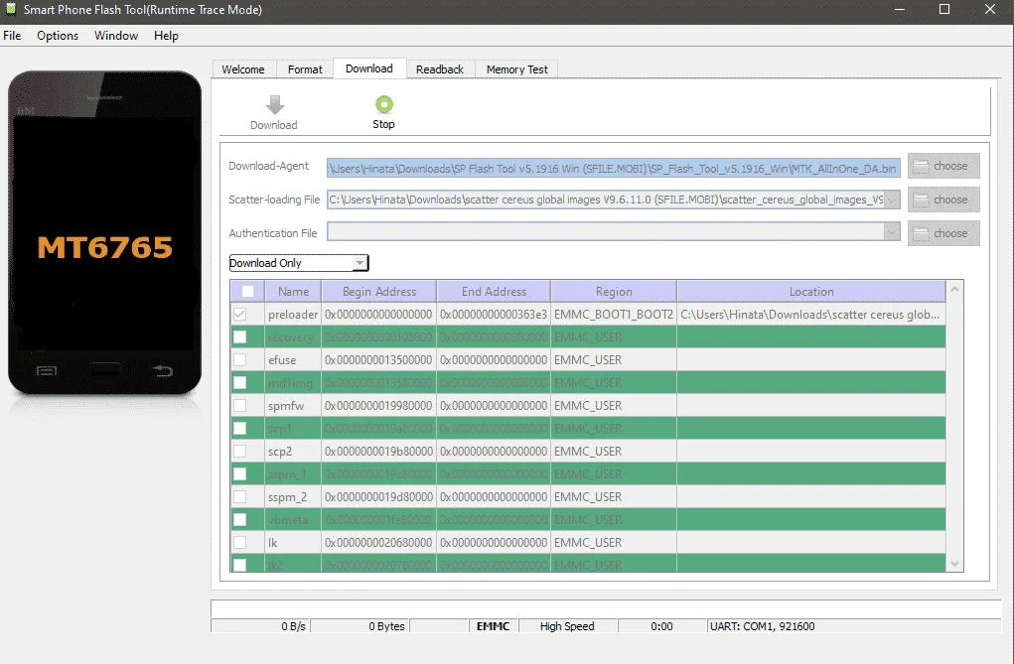Click the phone's menu key icon

(47, 370)
